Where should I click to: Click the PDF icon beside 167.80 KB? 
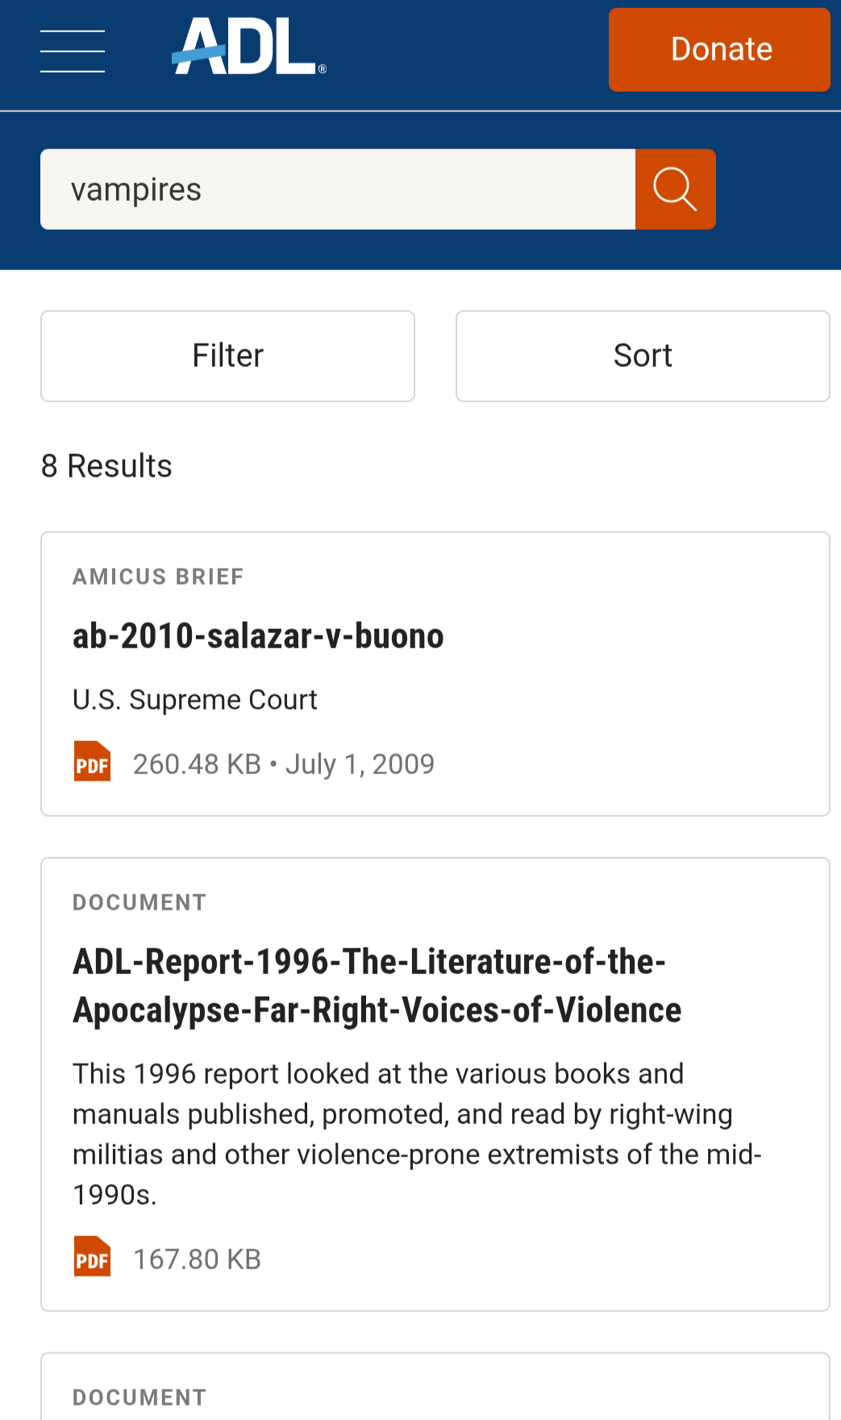pyautogui.click(x=92, y=1257)
